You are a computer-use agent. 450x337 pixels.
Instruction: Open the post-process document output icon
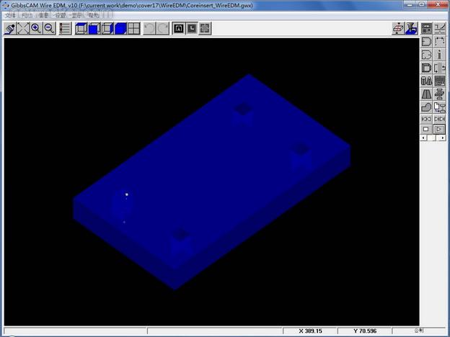[x=440, y=107]
